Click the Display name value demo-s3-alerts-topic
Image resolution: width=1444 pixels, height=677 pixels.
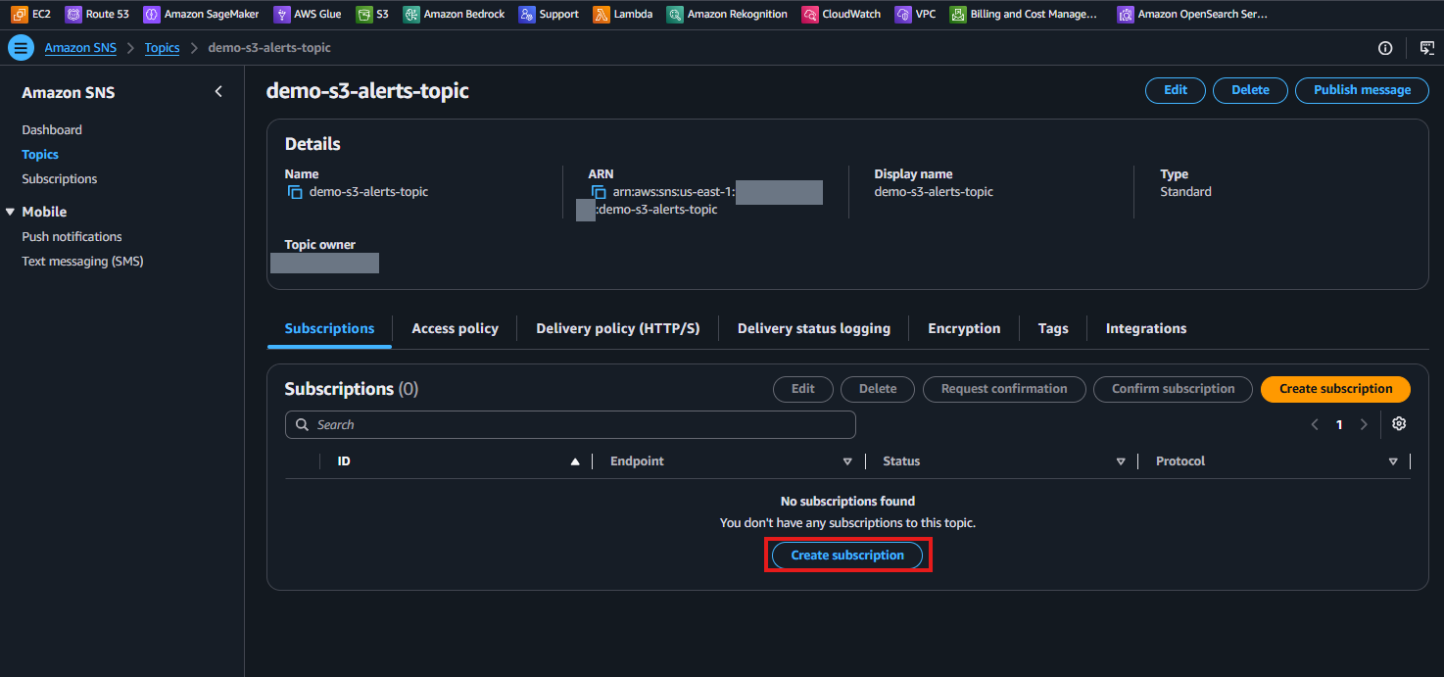pyautogui.click(x=934, y=192)
